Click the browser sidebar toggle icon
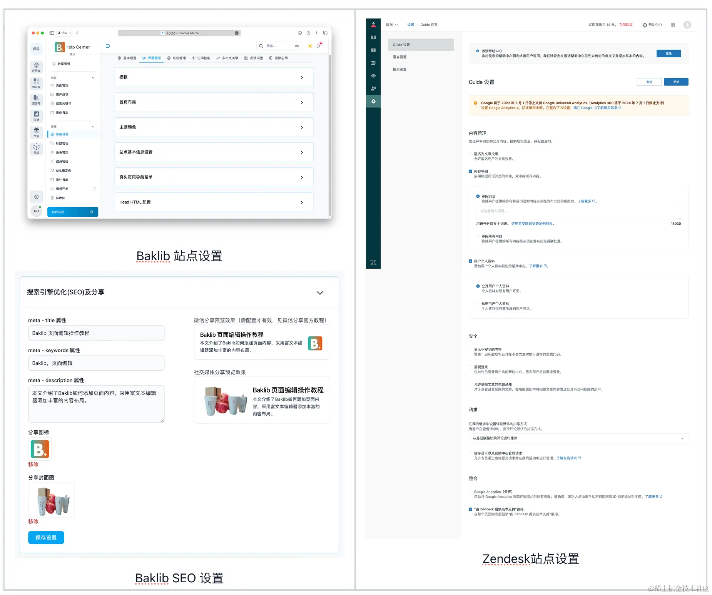The image size is (712, 595). [52, 33]
